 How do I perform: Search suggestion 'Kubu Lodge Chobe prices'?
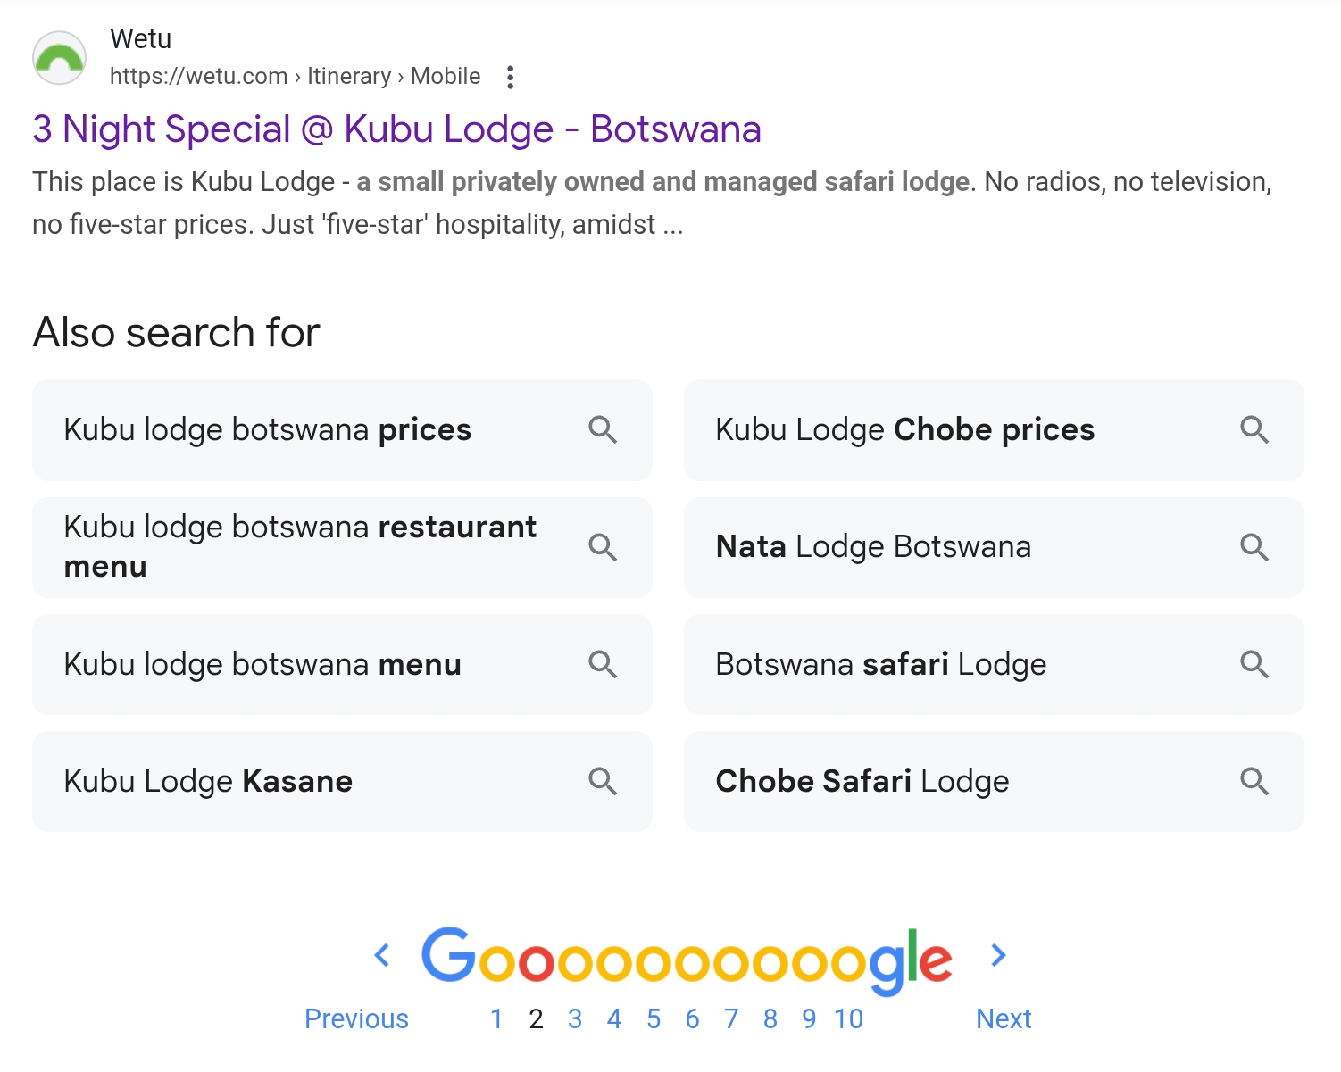click(x=904, y=430)
